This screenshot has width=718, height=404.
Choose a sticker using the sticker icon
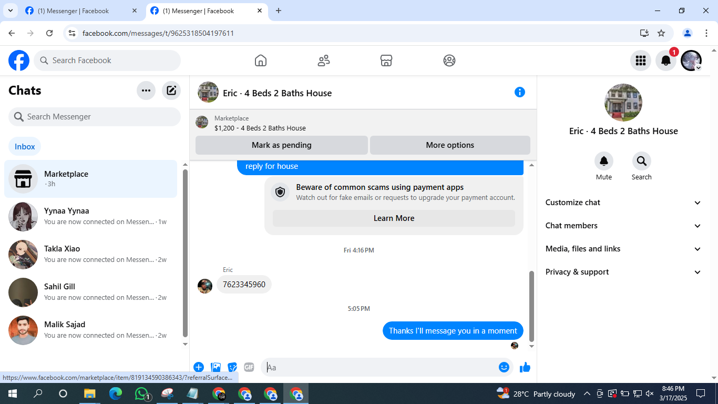pos(232,367)
